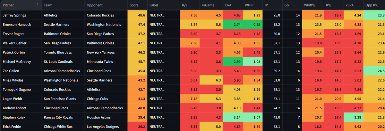Click the 23.5 Whiff% cell
This screenshot has height=131, width=385.
(313, 24)
